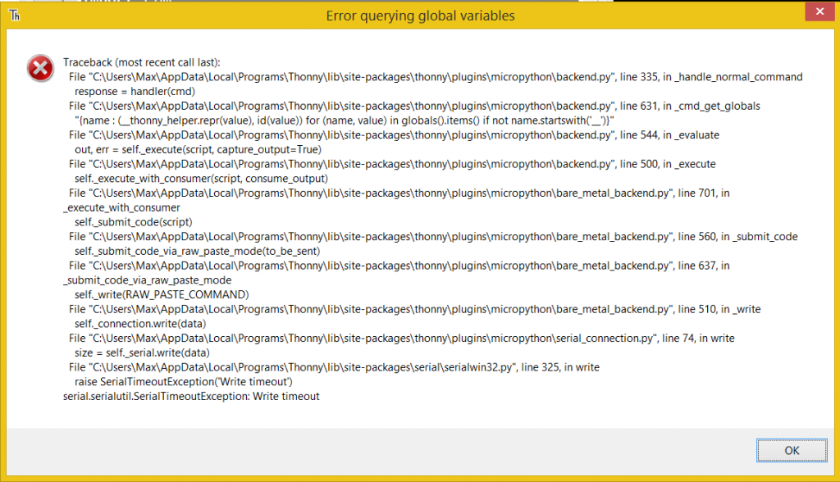Select the "self._write(RAW_PASTE_COMMAND)" line

coord(162,294)
